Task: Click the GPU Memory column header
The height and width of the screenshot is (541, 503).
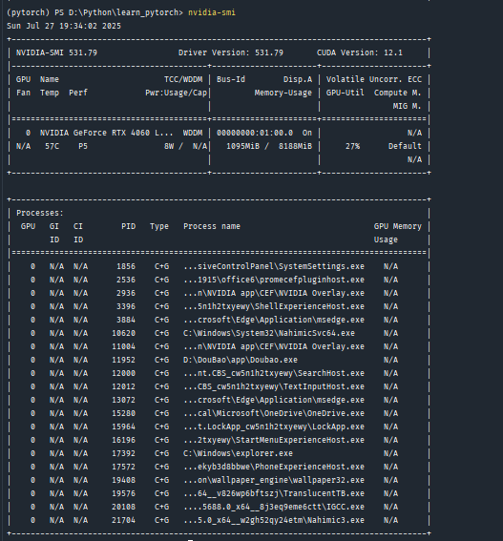Action: pos(398,227)
